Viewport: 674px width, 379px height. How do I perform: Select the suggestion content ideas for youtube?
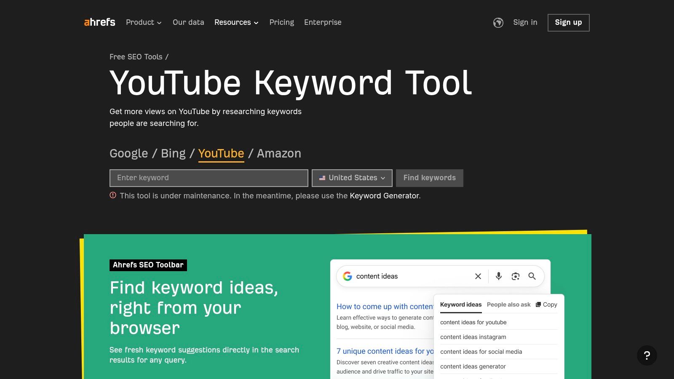click(473, 322)
